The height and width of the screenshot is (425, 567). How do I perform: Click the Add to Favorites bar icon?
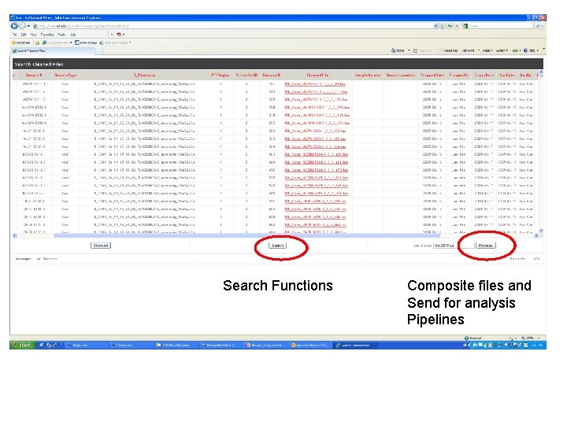pos(37,42)
